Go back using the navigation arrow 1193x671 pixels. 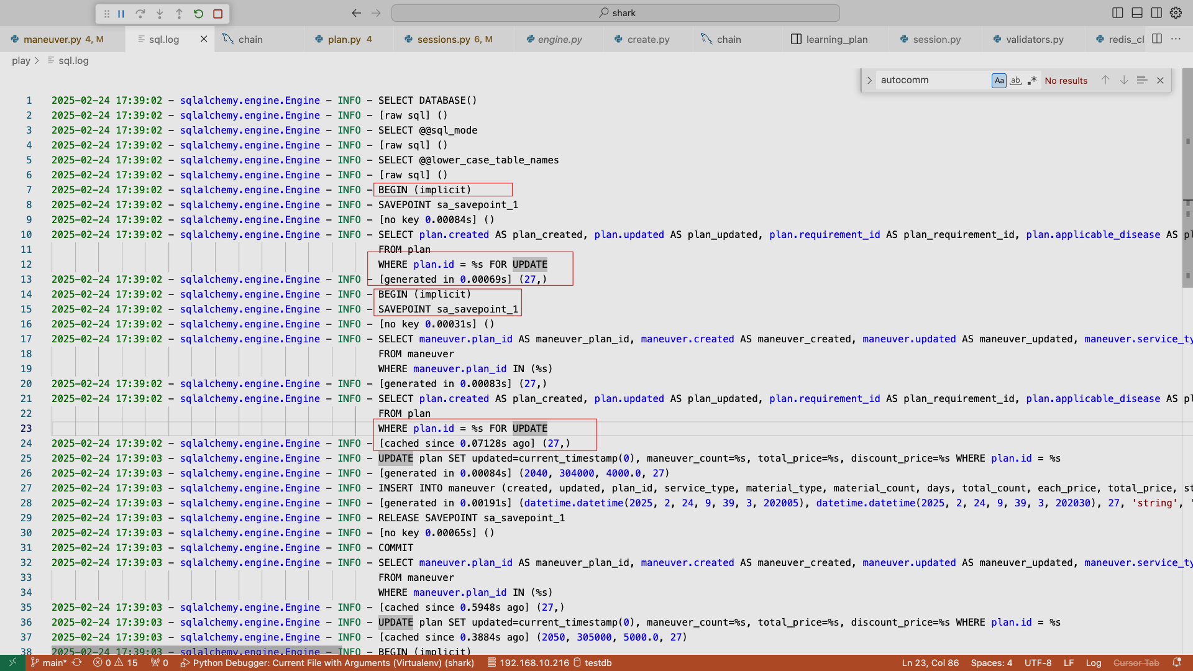[x=356, y=12]
